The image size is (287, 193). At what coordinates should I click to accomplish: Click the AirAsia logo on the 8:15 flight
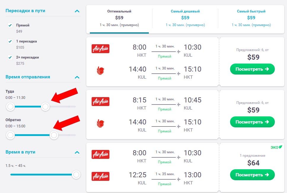[x=101, y=102]
